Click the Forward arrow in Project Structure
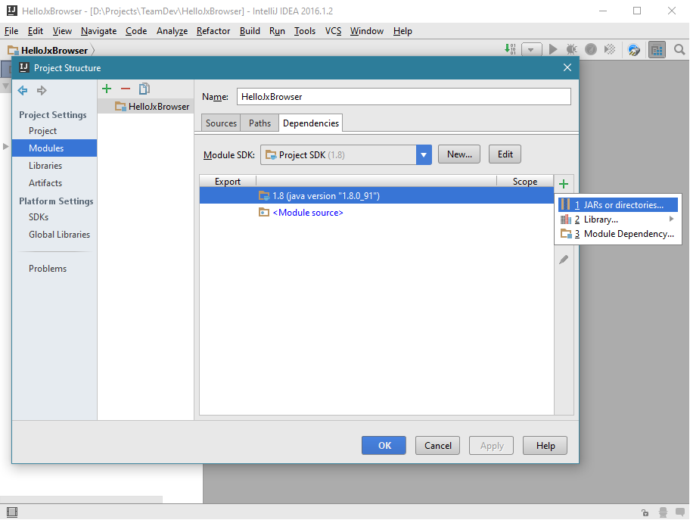This screenshot has width=690, height=520. click(x=42, y=91)
